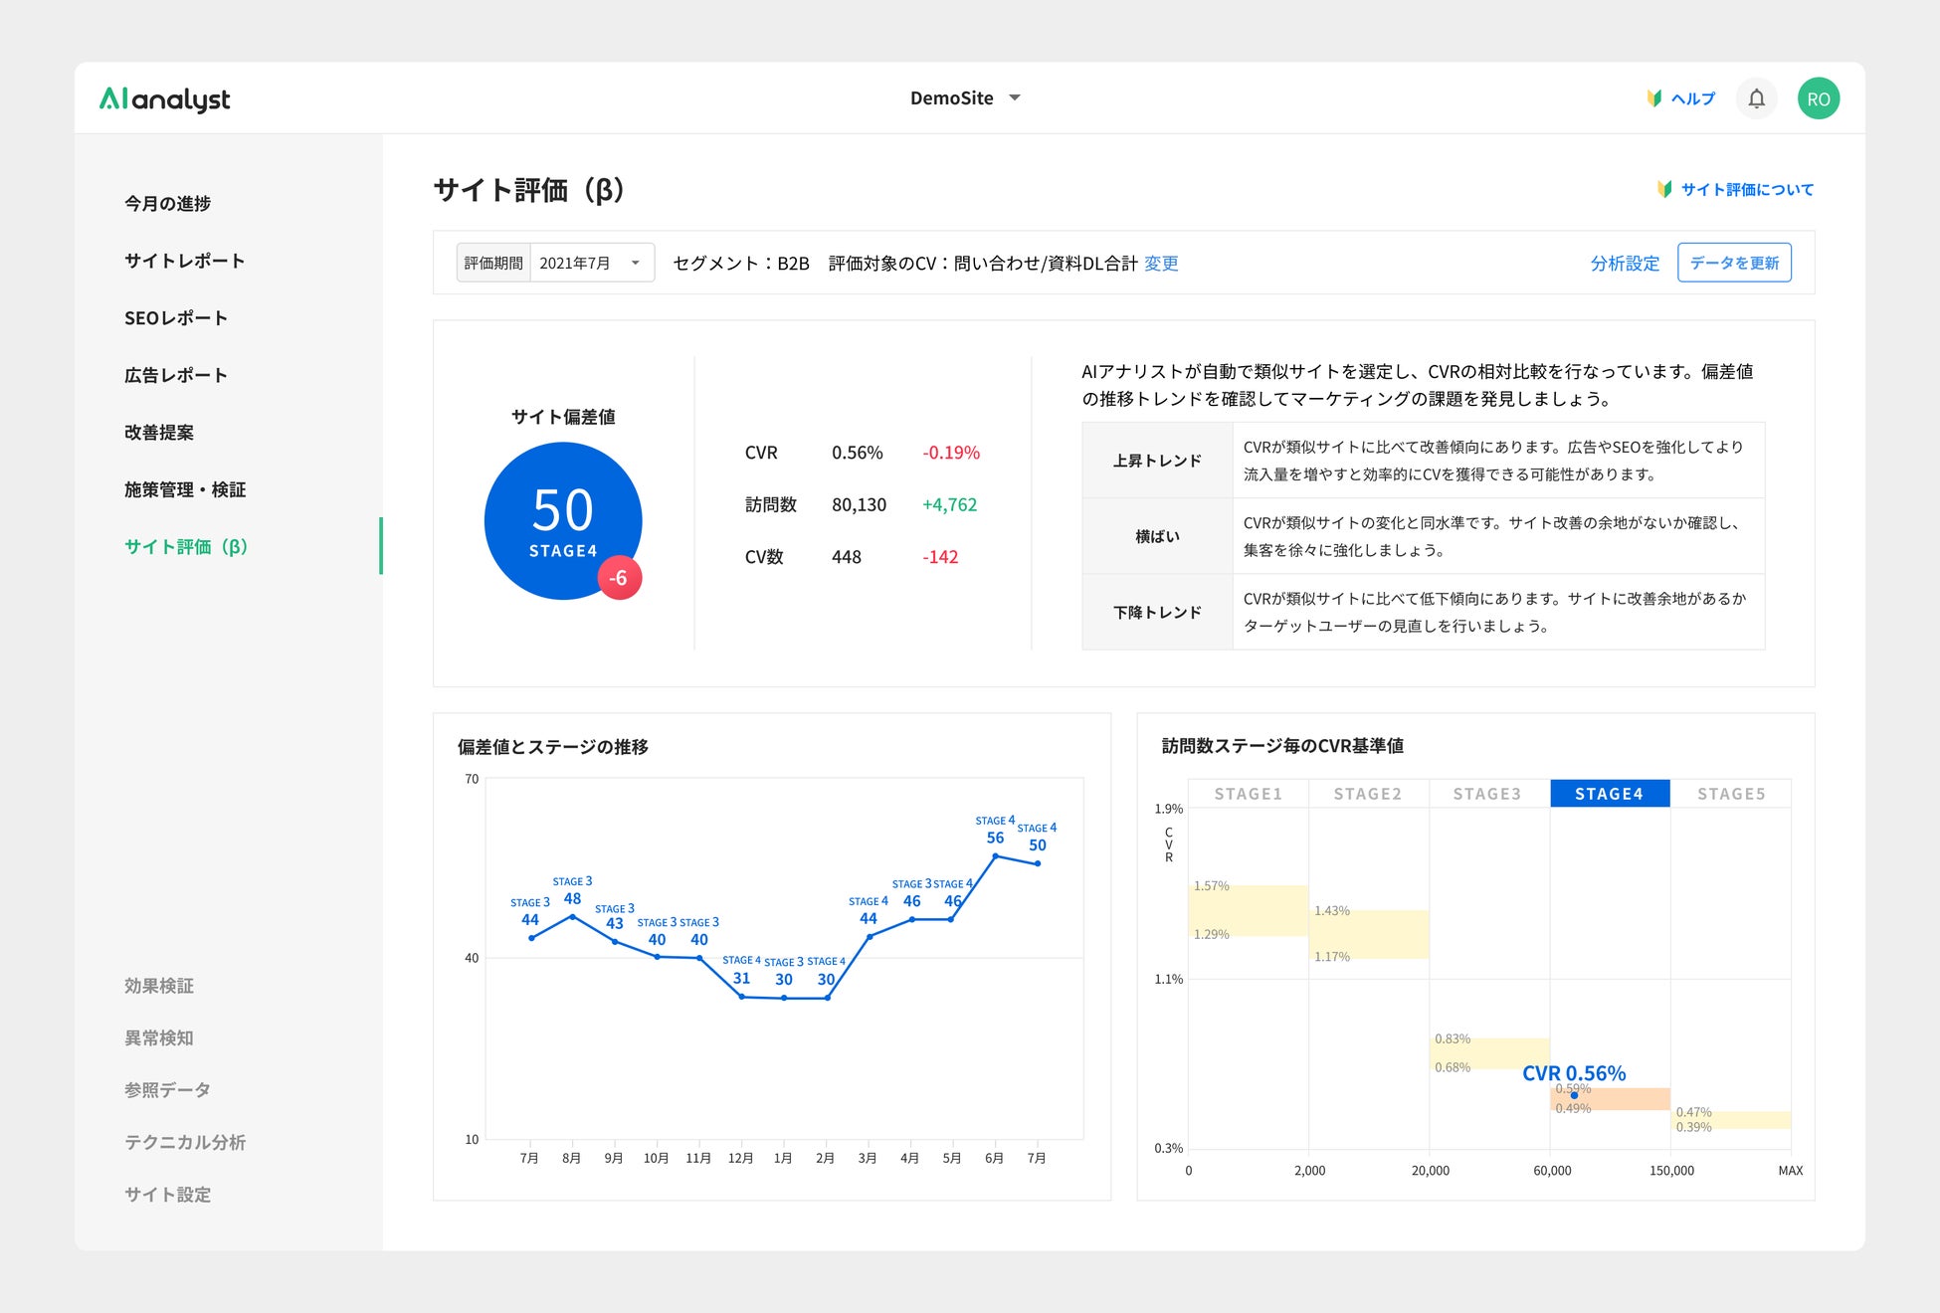Expand the DemoSite site selector
The image size is (1940, 1313).
[952, 98]
